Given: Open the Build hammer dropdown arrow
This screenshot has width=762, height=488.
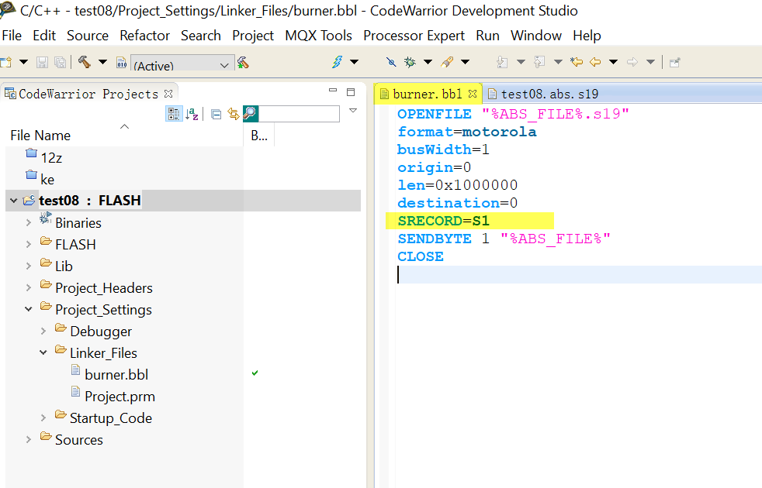Looking at the screenshot, I should point(102,62).
